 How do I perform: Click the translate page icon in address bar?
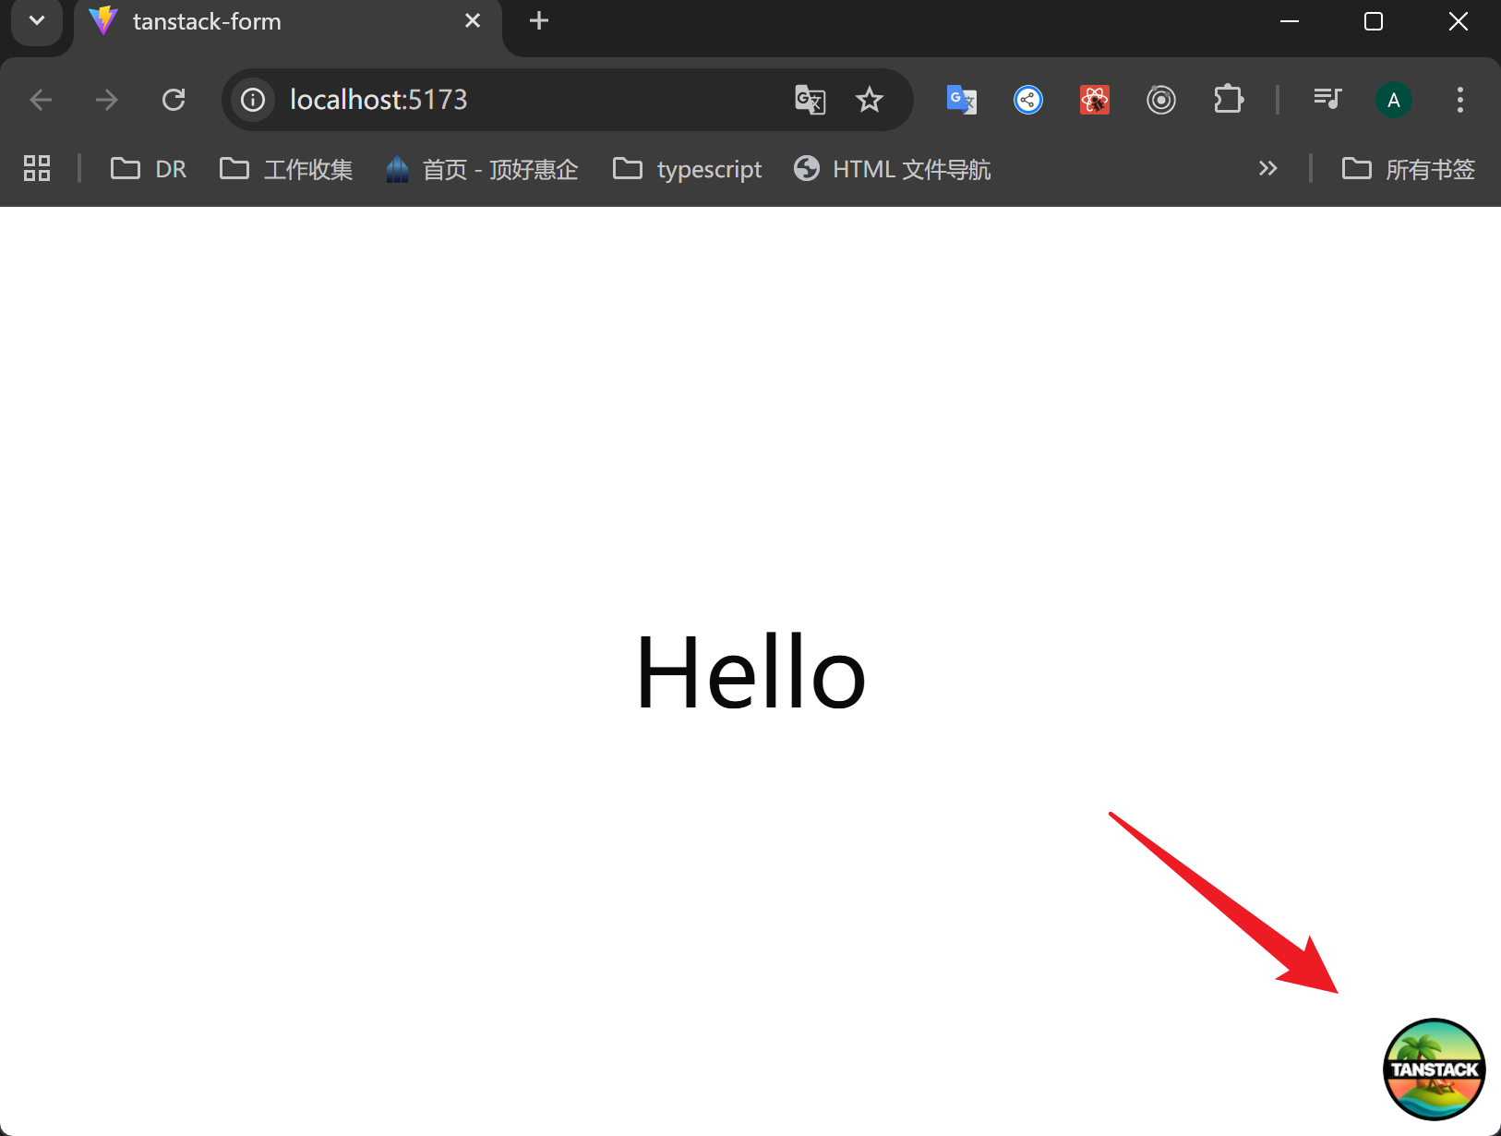810,100
